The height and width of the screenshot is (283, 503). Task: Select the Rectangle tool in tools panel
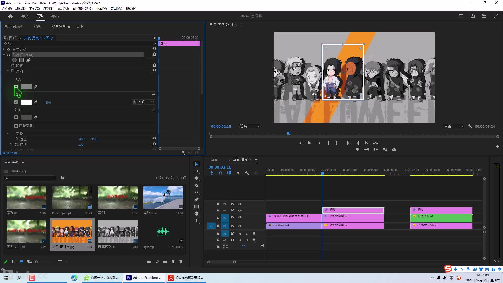click(x=196, y=206)
